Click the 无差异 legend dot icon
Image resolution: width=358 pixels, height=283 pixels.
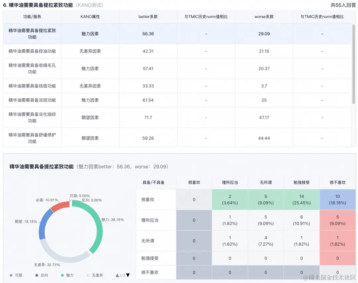[x=88, y=275]
